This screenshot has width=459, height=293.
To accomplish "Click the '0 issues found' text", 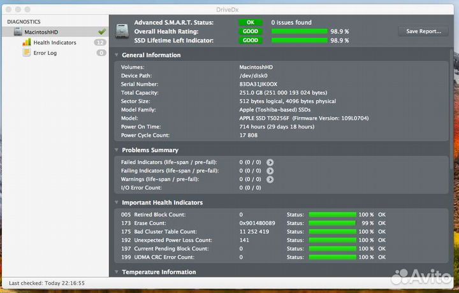I will (x=291, y=22).
